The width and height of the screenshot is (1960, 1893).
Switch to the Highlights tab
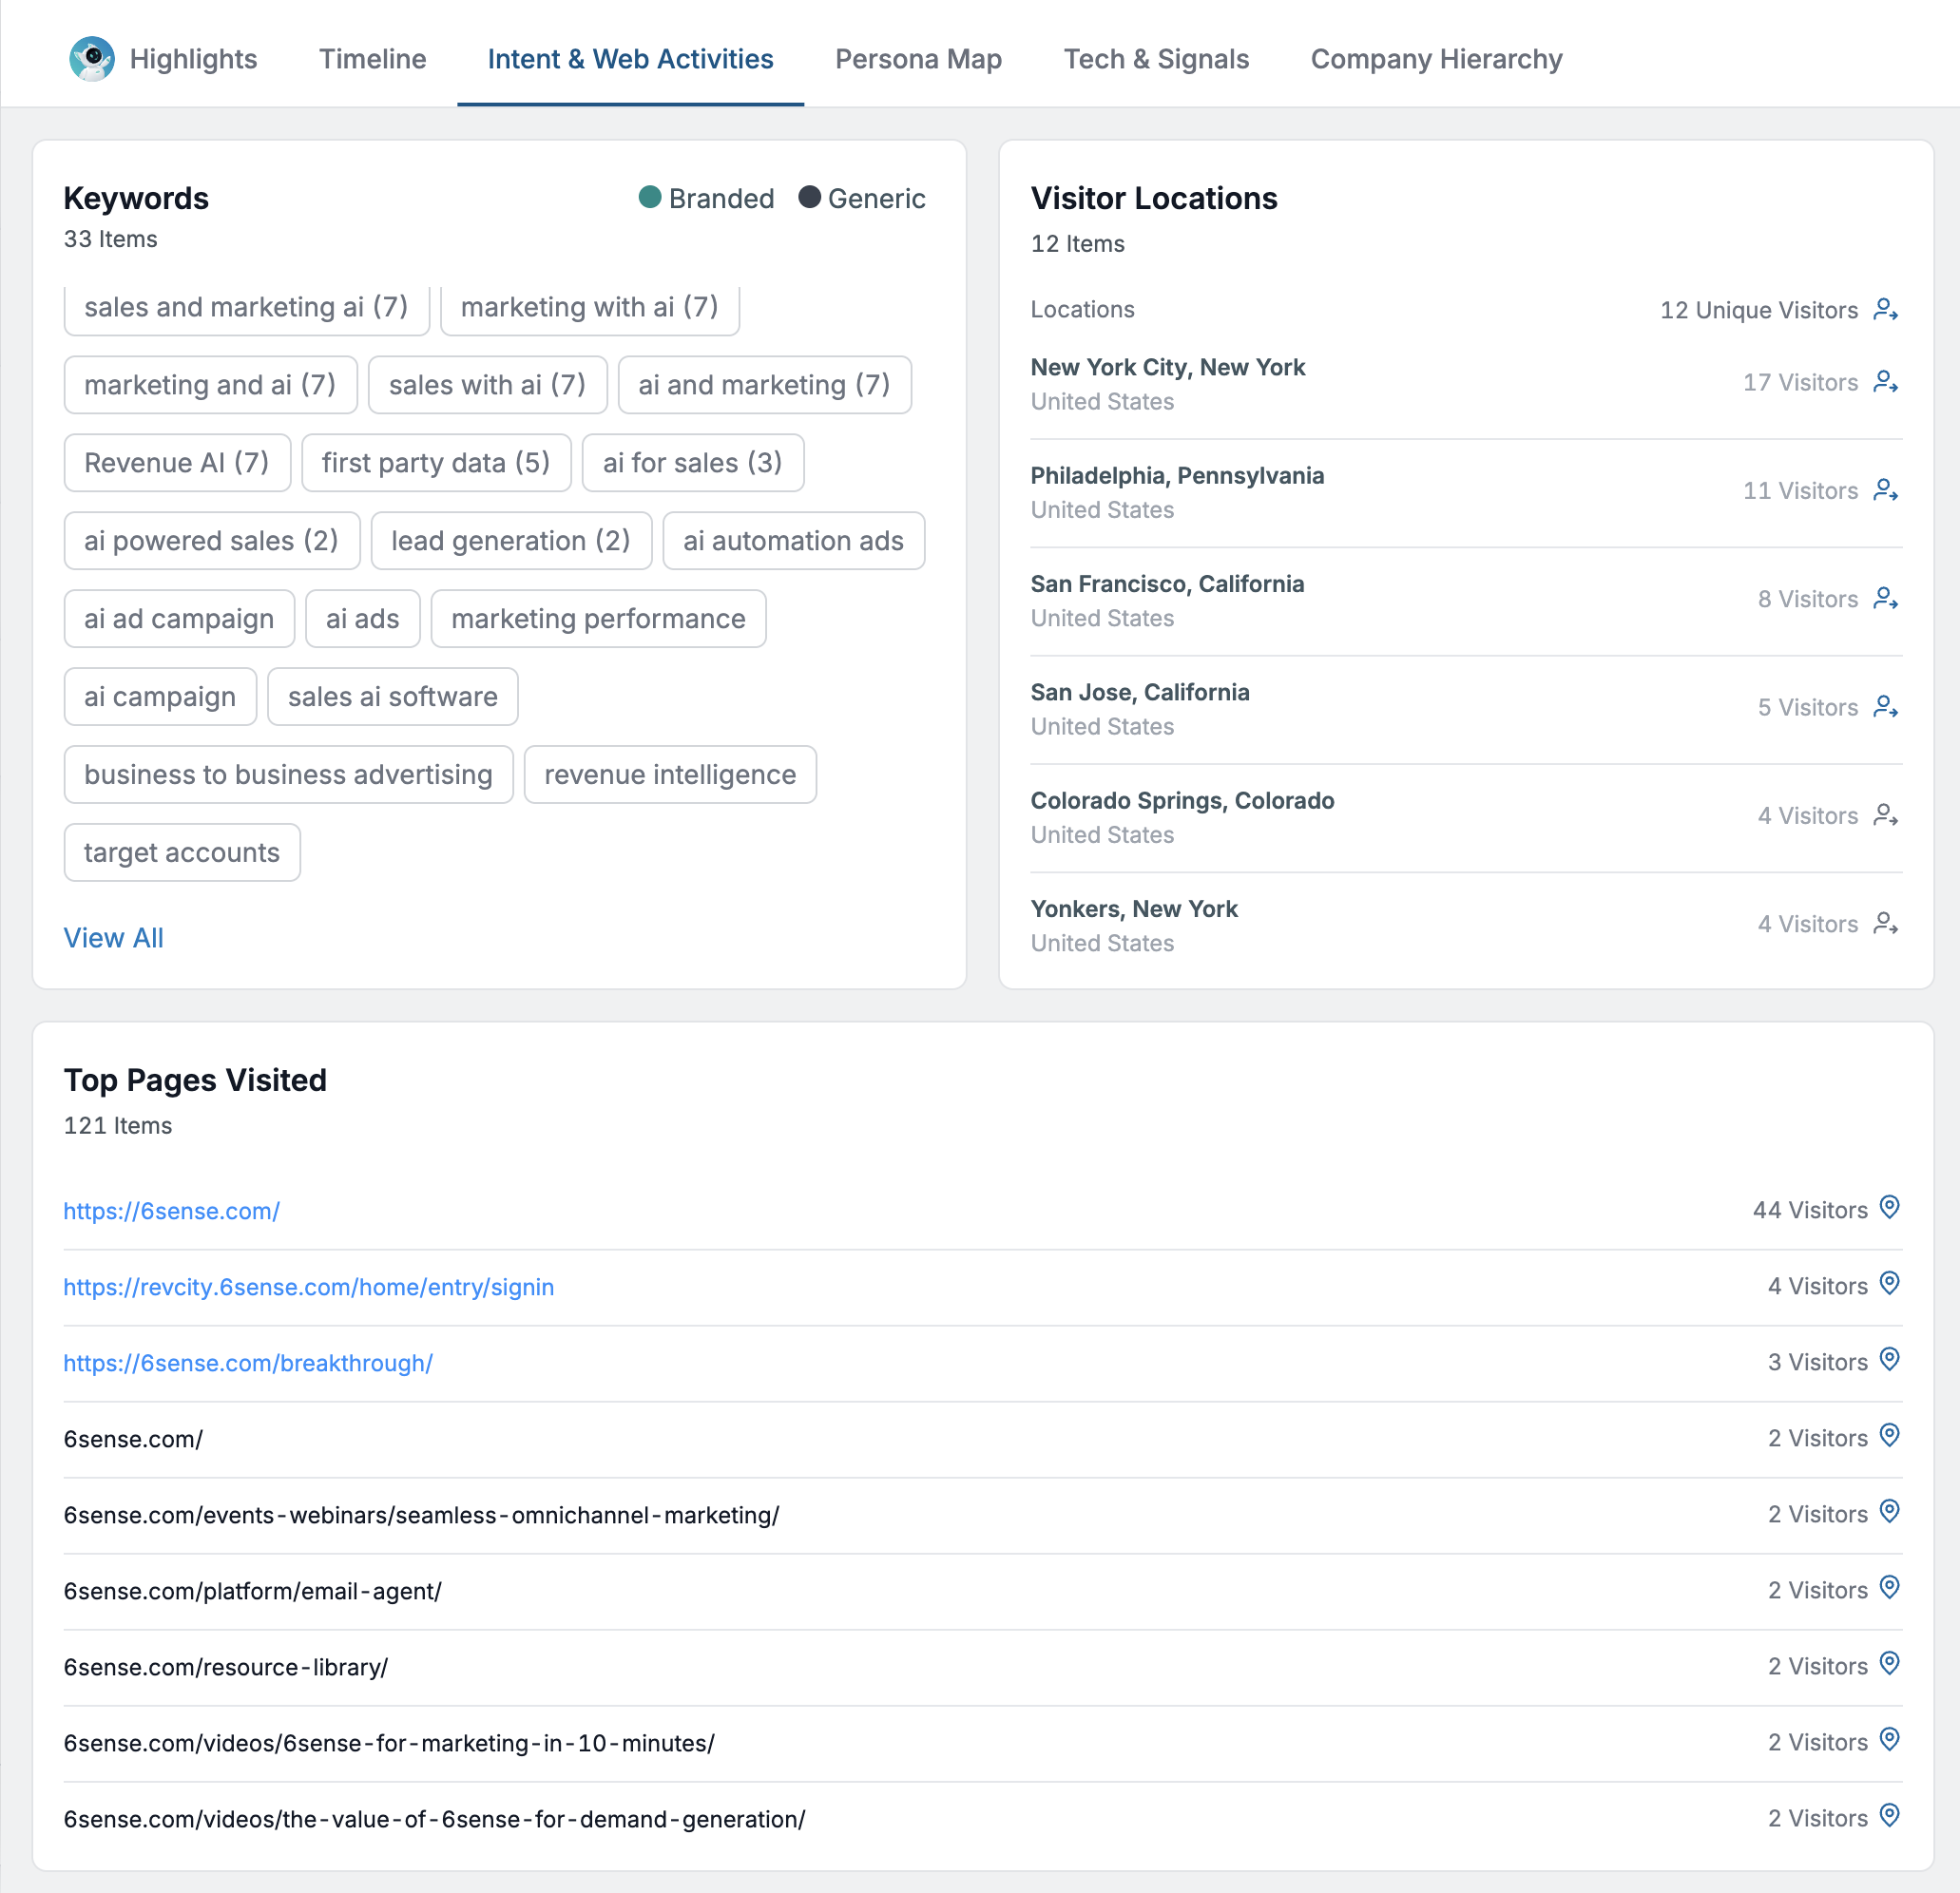(193, 59)
